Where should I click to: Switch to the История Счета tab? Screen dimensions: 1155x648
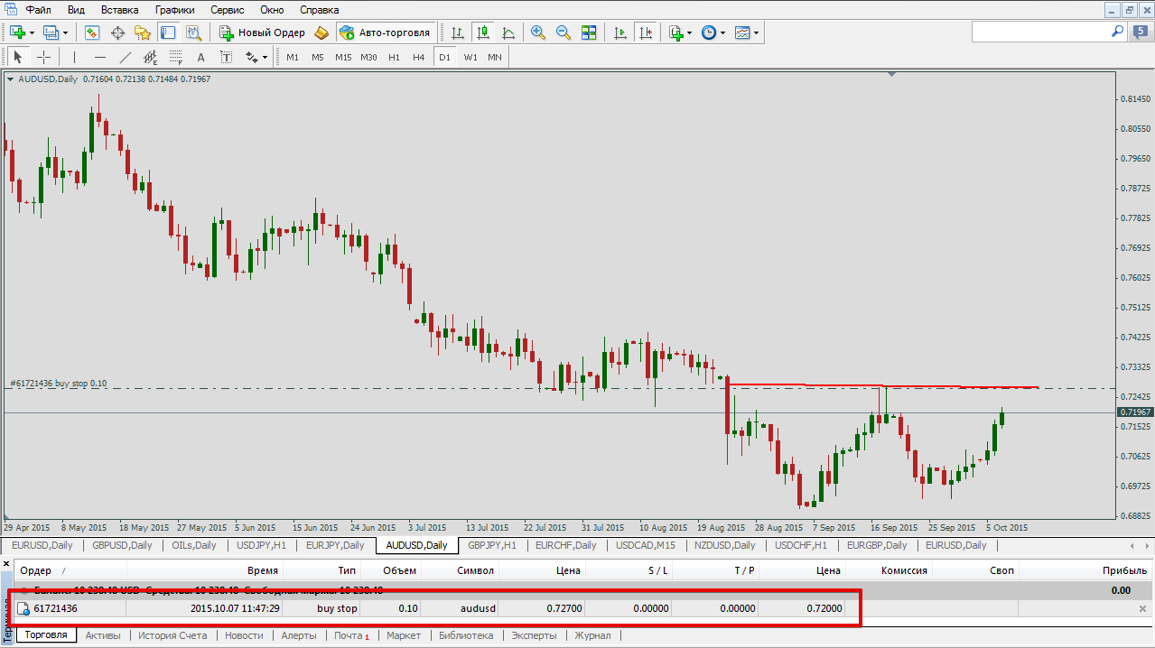172,635
